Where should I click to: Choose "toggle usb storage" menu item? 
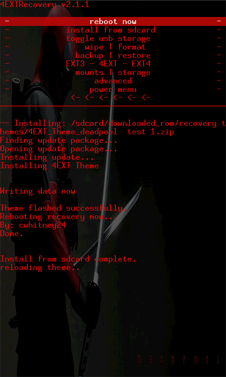[x=113, y=39]
